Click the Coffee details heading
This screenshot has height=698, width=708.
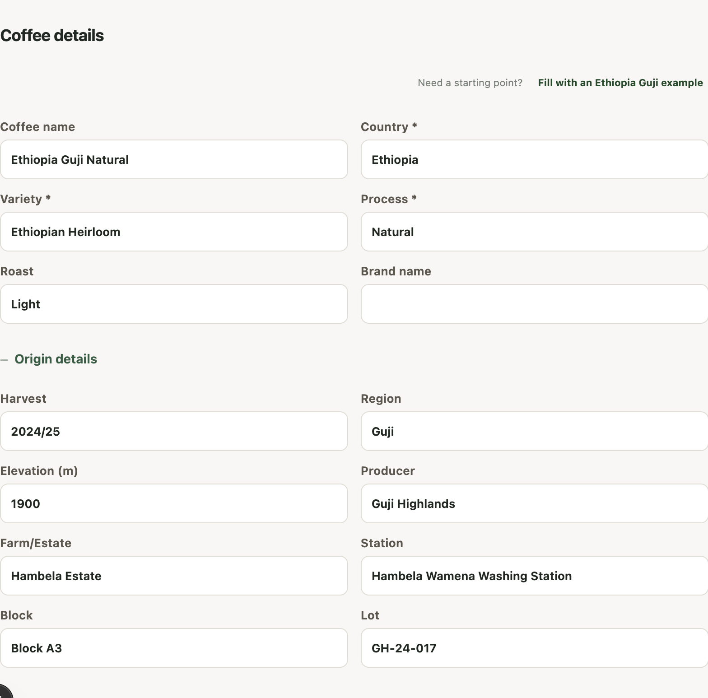point(52,35)
